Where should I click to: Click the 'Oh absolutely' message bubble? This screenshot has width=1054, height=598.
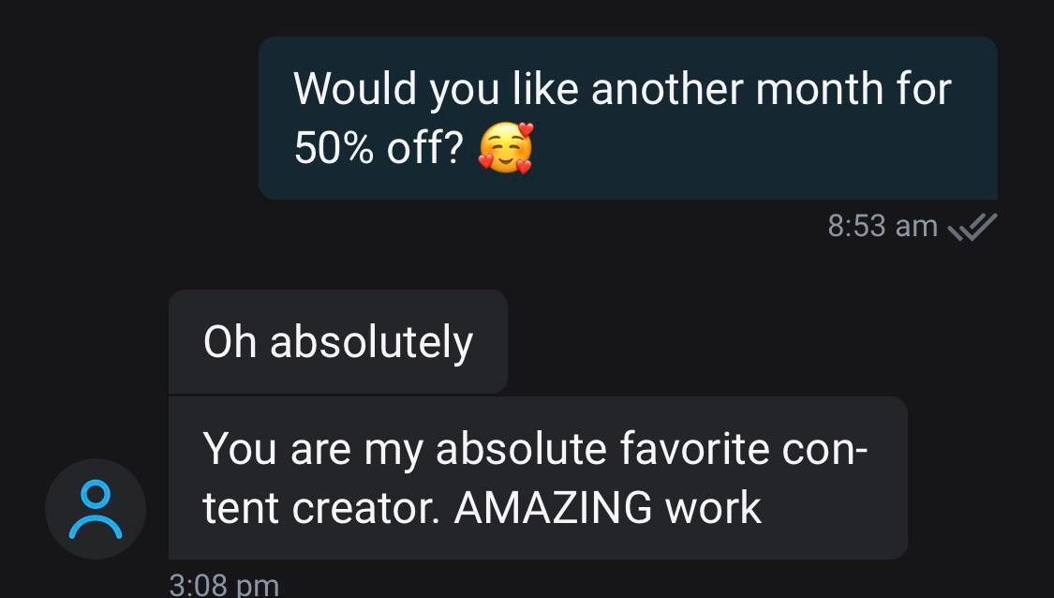337,340
